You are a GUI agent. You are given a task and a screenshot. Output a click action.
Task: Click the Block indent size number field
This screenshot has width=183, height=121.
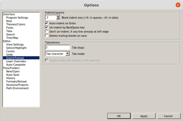51,18
